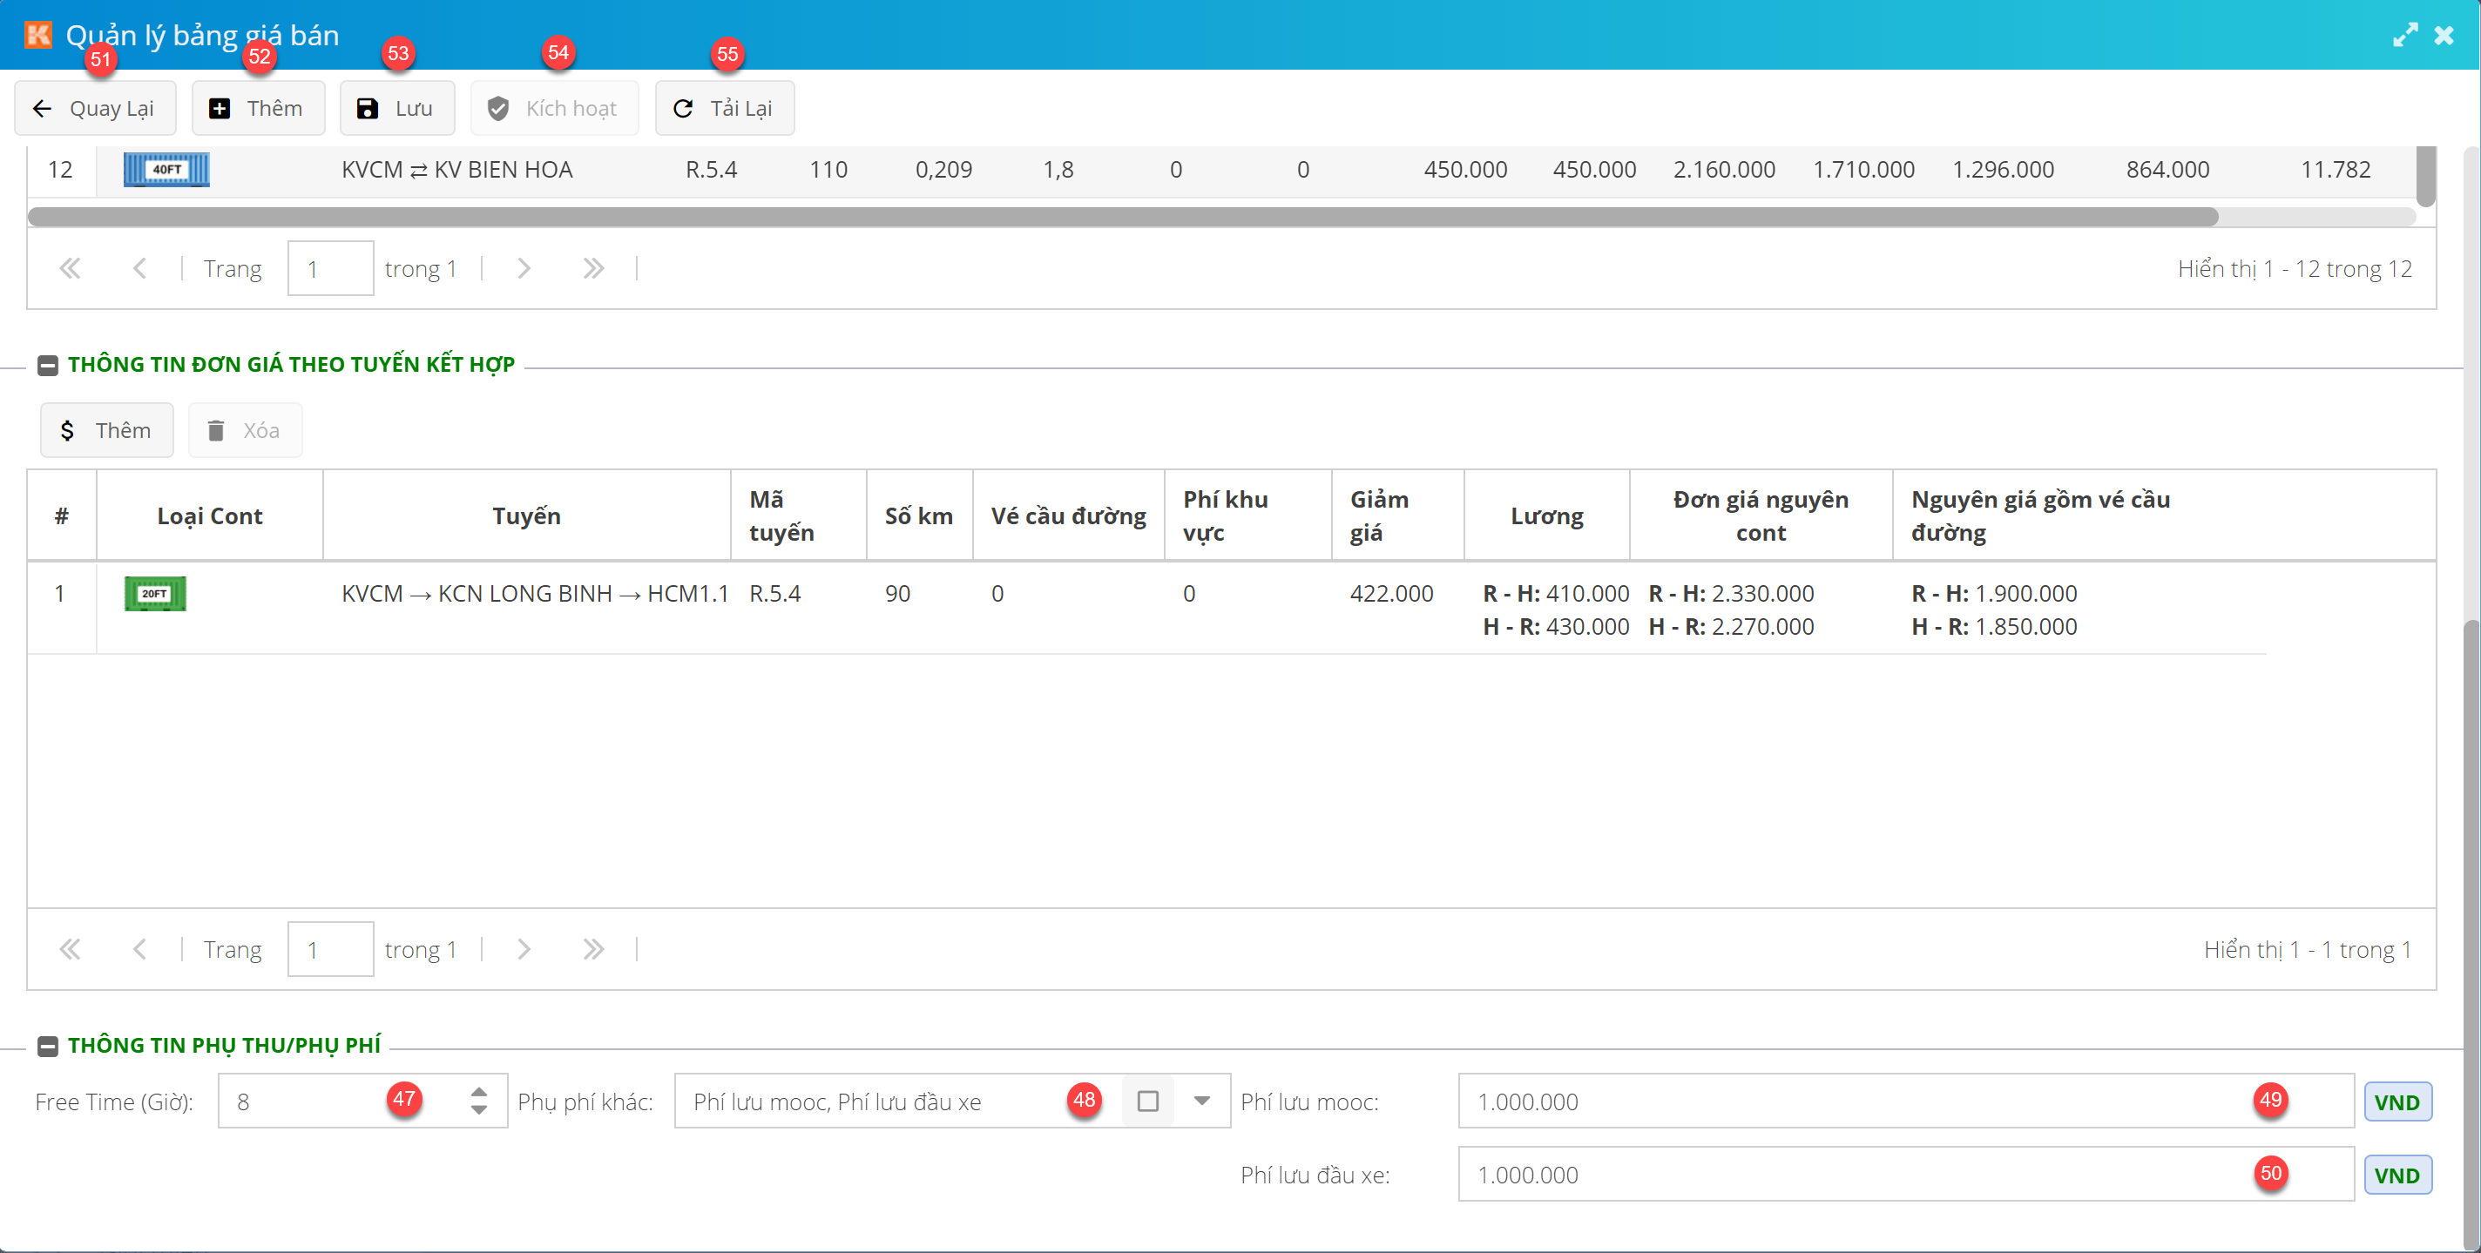The width and height of the screenshot is (2481, 1253).
Task: Click the VND button beside Phí lưu mooc
Action: pos(2396,1101)
